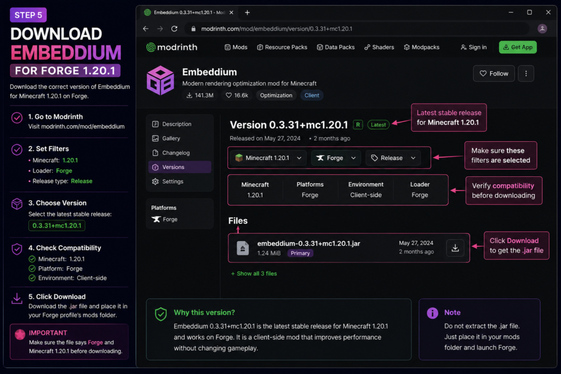Open the Description sidebar tab

tap(180, 124)
